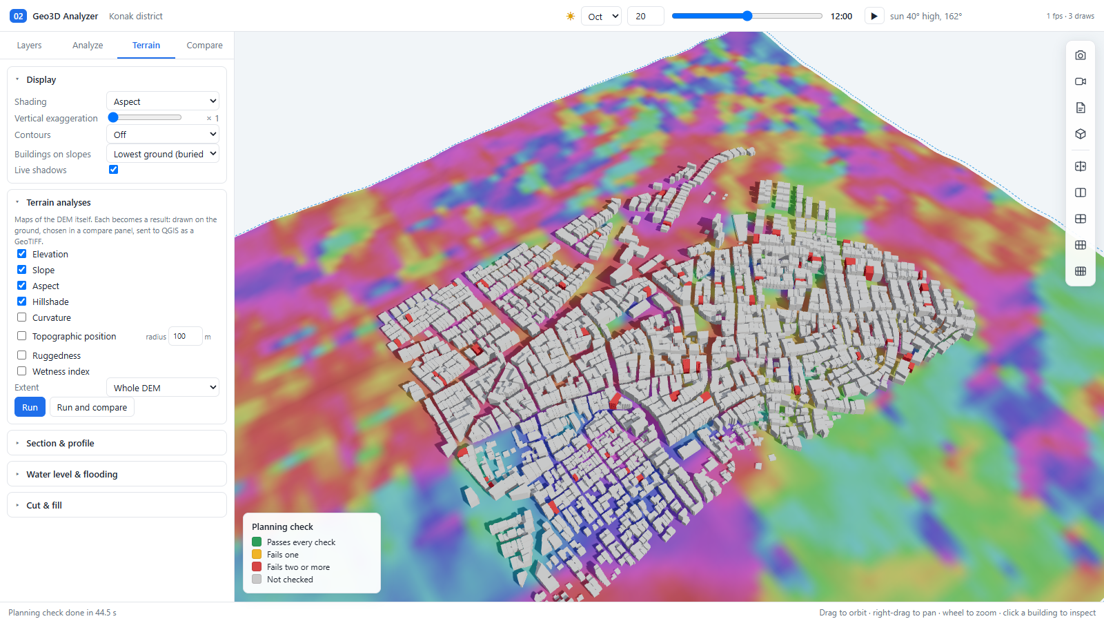The height and width of the screenshot is (621, 1104).
Task: Switch to eight-panel grid layout
Action: 1081,271
